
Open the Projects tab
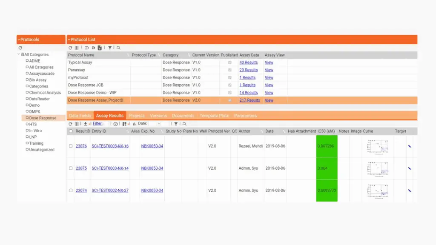click(137, 116)
